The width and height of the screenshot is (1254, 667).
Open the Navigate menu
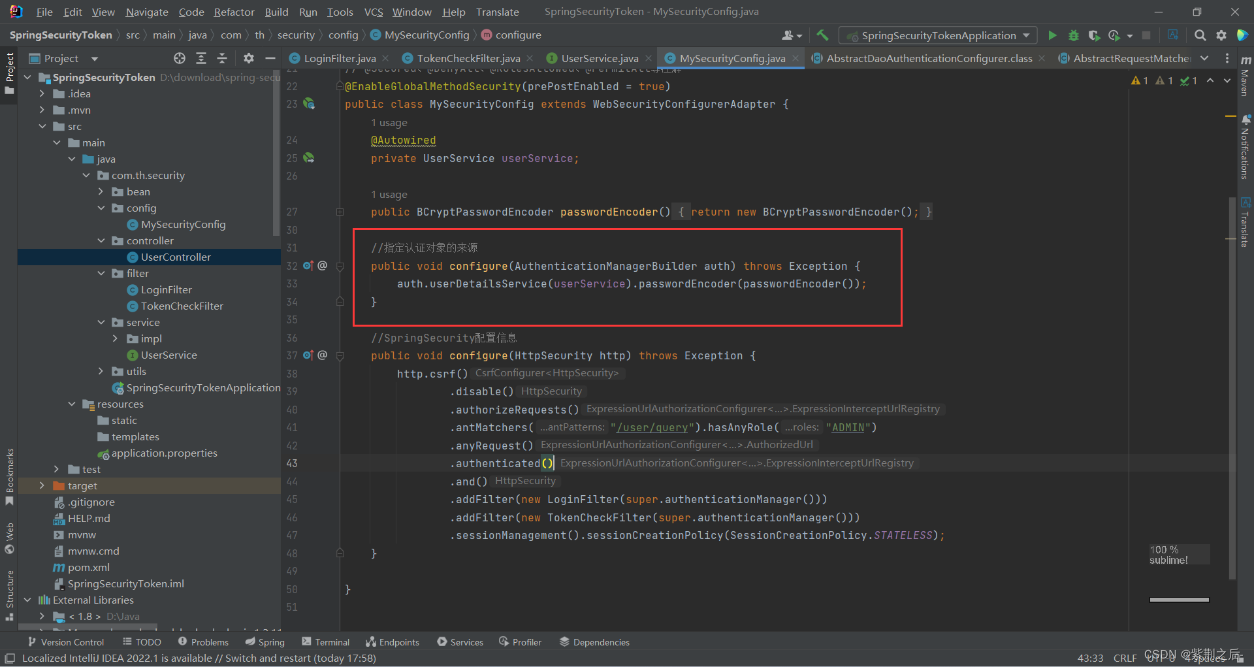click(147, 12)
